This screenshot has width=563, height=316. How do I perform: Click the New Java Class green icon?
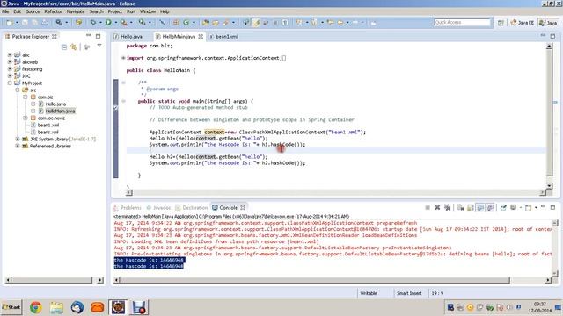point(186,23)
